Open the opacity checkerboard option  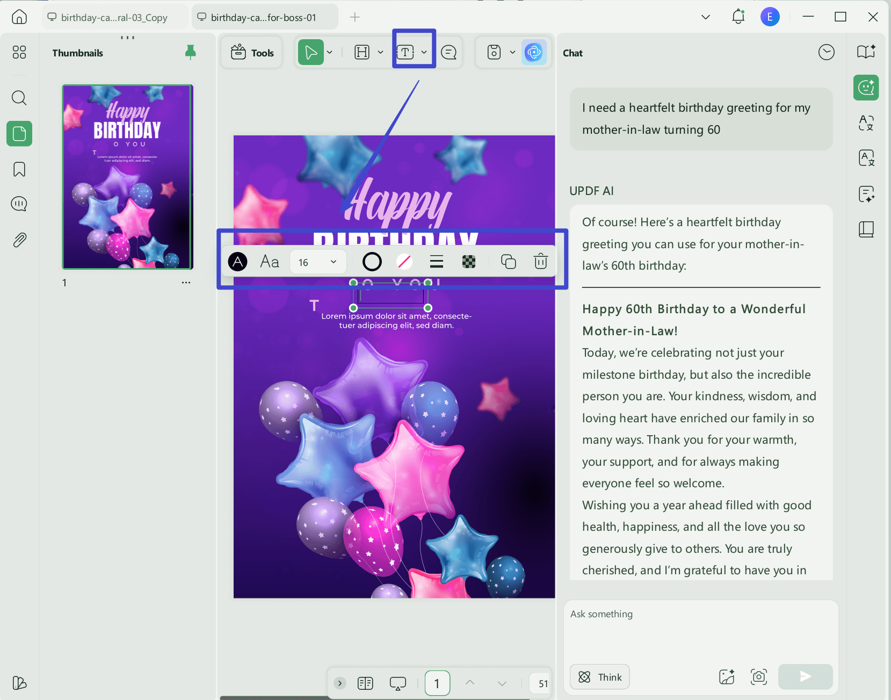469,262
